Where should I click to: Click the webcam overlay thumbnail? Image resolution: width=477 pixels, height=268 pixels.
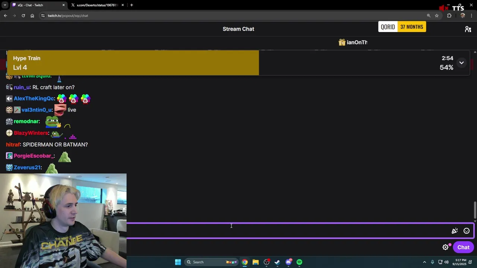point(63,221)
